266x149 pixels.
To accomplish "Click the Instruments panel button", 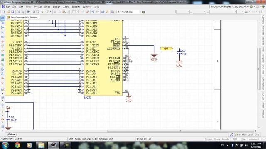I will pyautogui.click(x=254, y=139).
